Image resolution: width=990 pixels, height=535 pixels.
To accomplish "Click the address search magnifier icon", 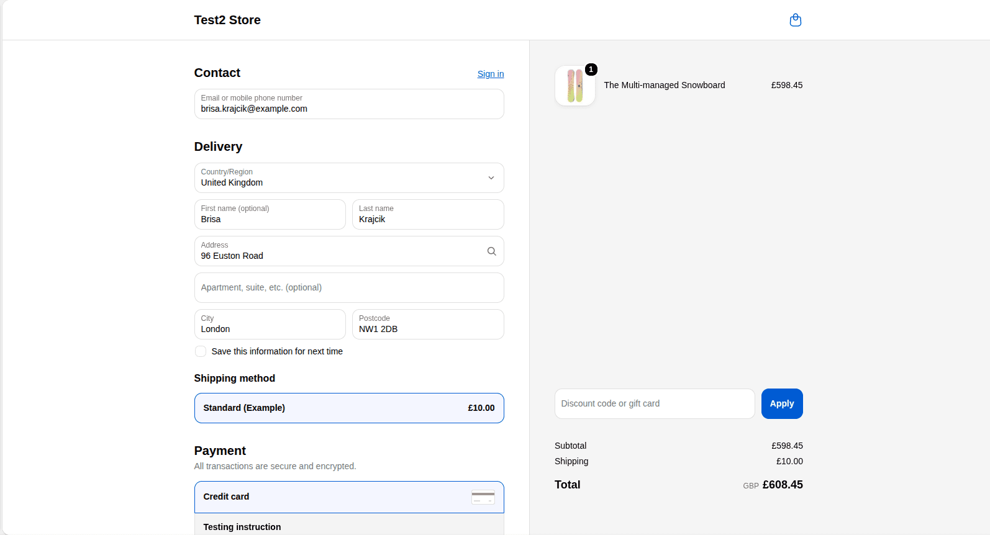I will pyautogui.click(x=491, y=251).
